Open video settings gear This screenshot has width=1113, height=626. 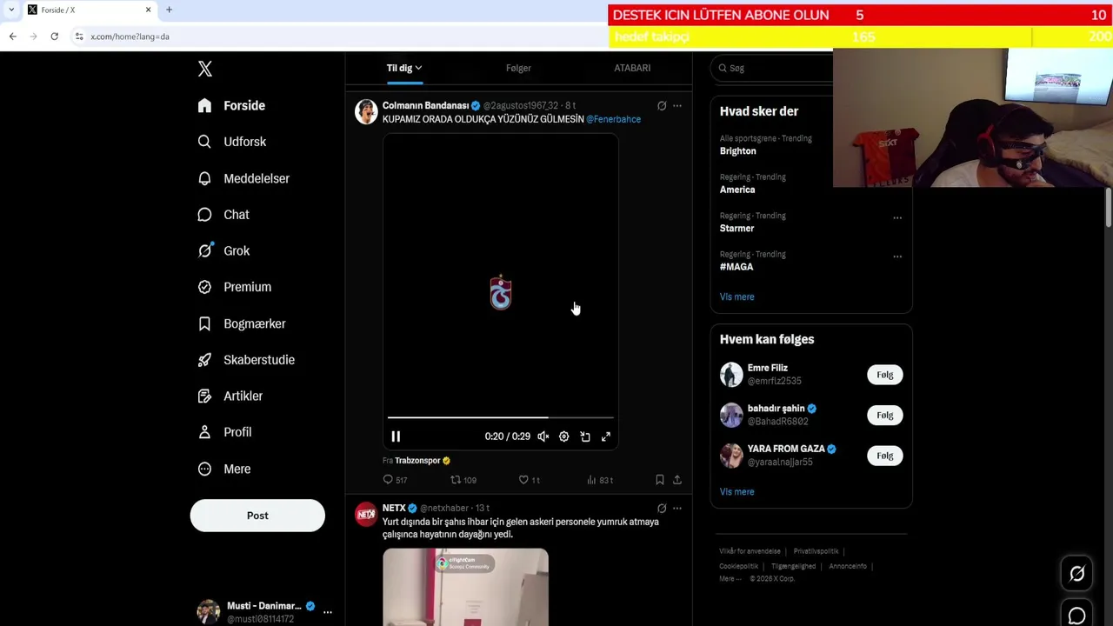point(563,436)
